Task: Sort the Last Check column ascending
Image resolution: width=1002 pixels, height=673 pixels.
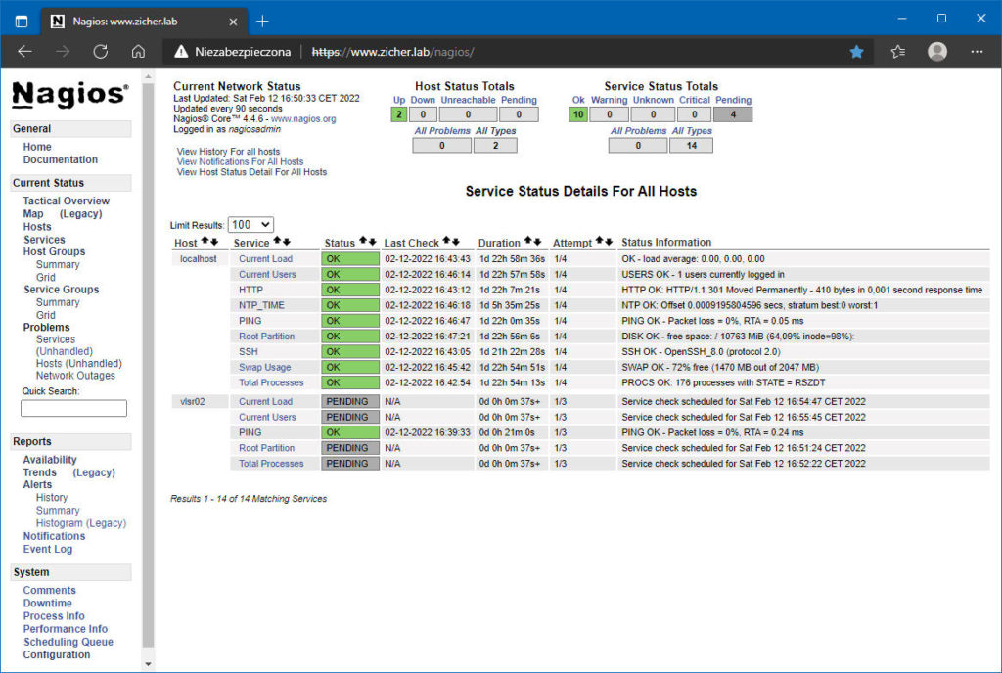Action: [445, 241]
